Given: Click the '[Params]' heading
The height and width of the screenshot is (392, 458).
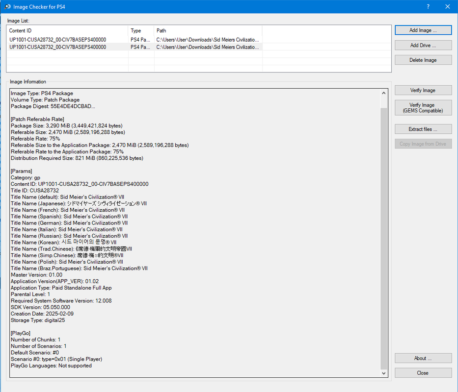Looking at the screenshot, I should [x=21, y=171].
